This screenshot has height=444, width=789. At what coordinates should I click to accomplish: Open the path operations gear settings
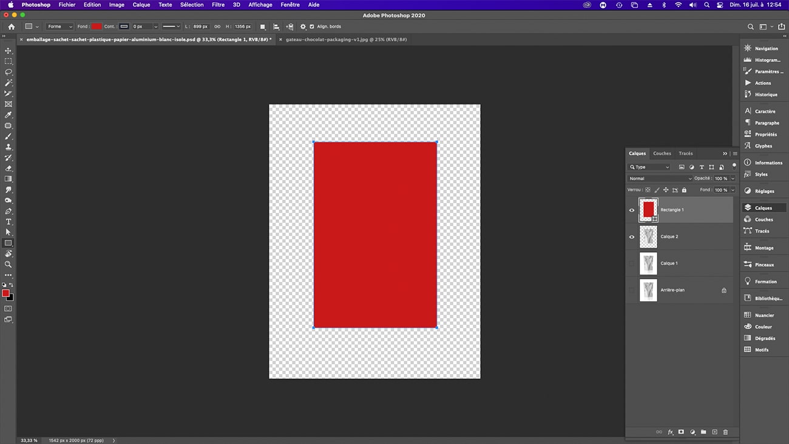point(303,27)
